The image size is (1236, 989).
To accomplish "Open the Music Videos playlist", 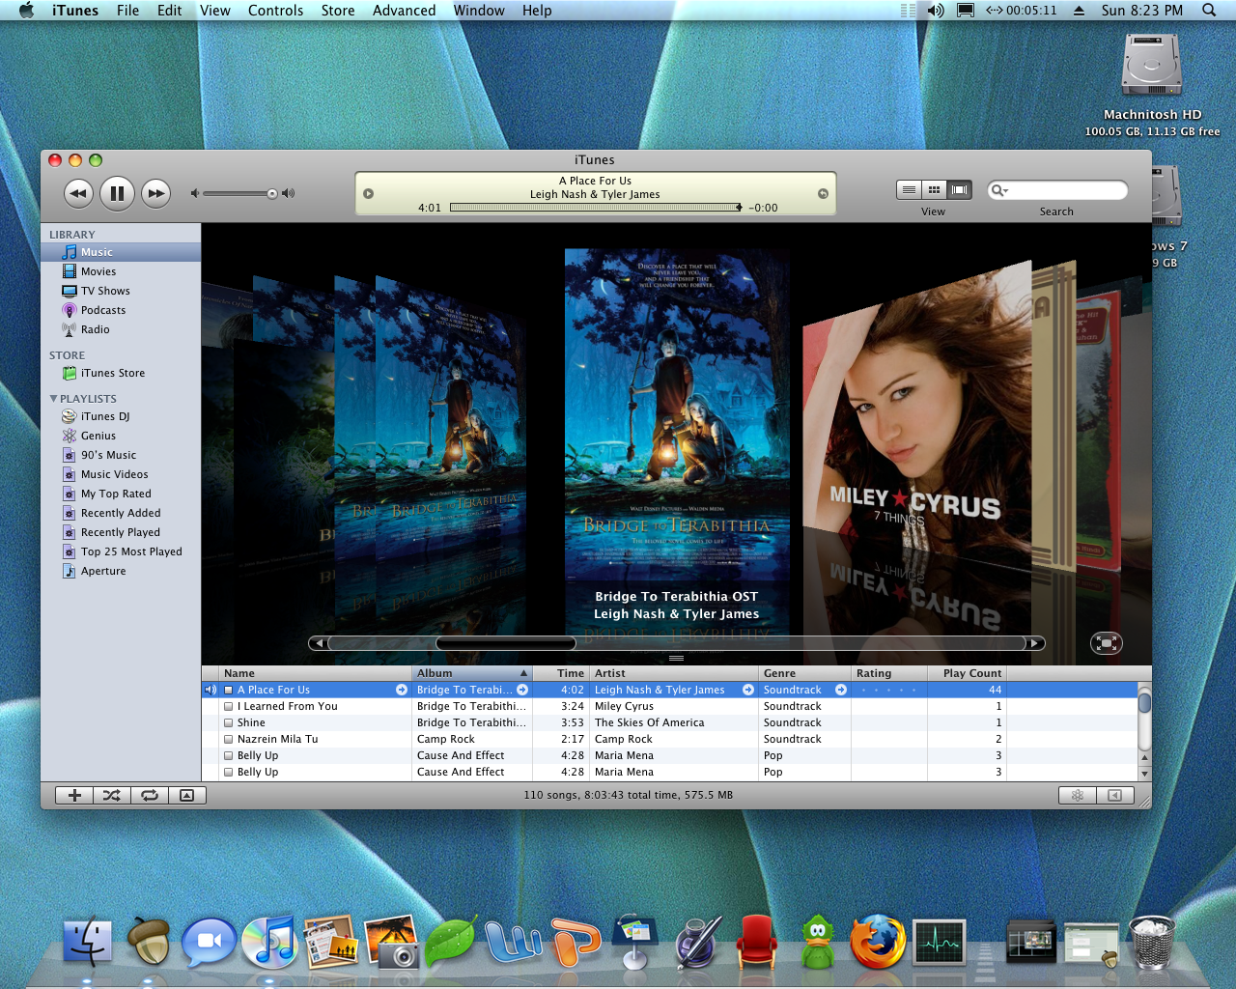I will (x=121, y=474).
